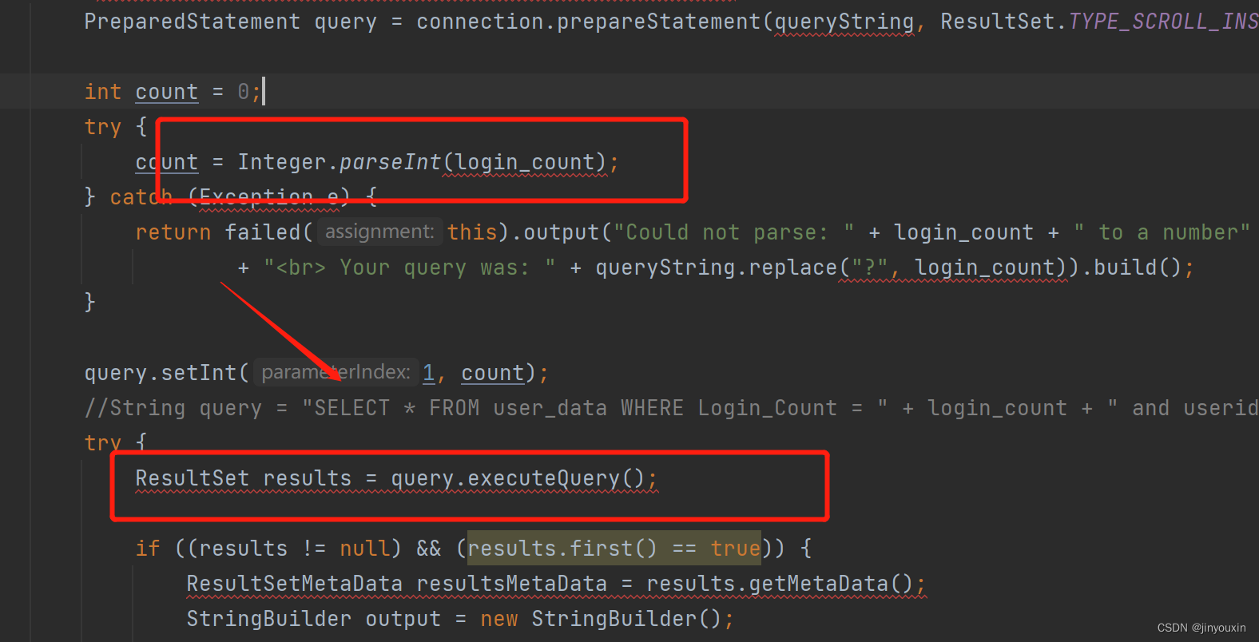The image size is (1259, 642).
Task: Click the PreparedStatement type name
Action: pos(193,22)
